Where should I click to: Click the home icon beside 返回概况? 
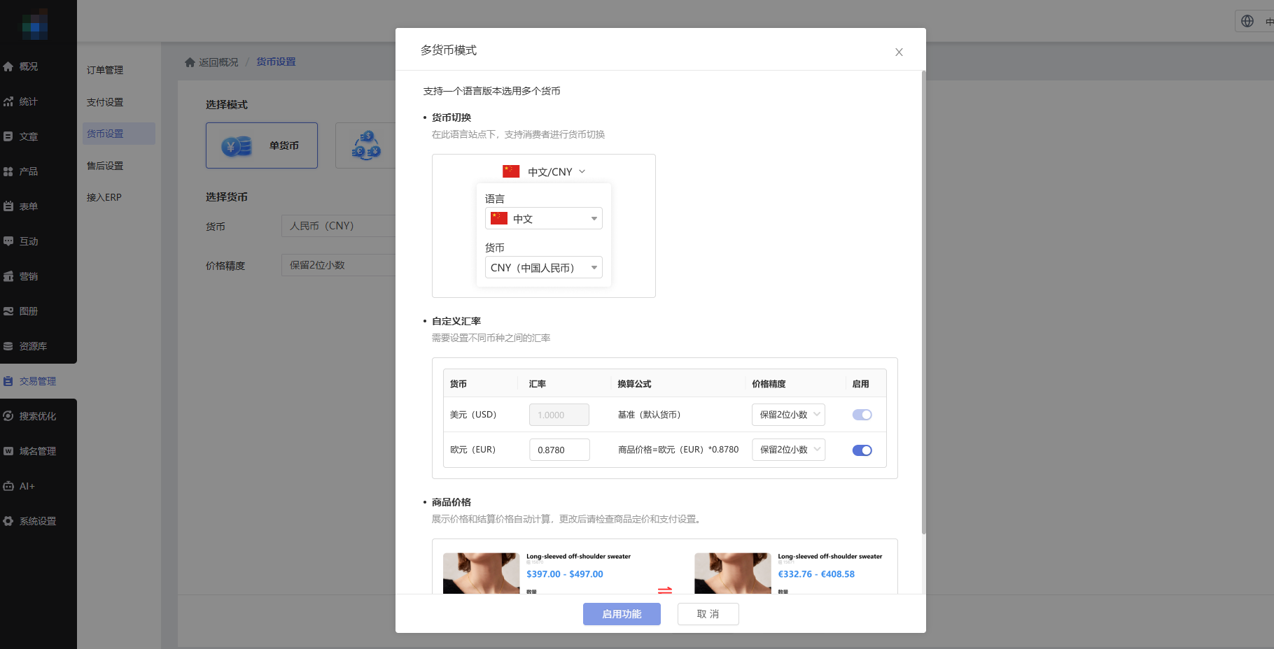click(190, 62)
